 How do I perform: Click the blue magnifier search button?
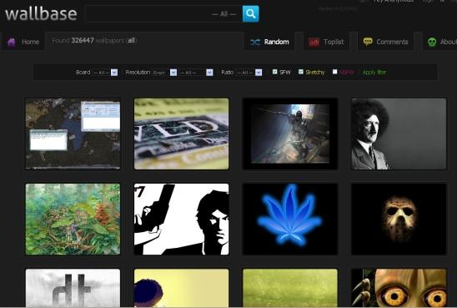point(251,13)
